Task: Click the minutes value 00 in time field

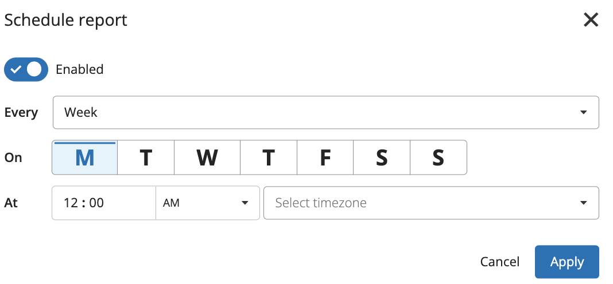Action: click(x=96, y=203)
